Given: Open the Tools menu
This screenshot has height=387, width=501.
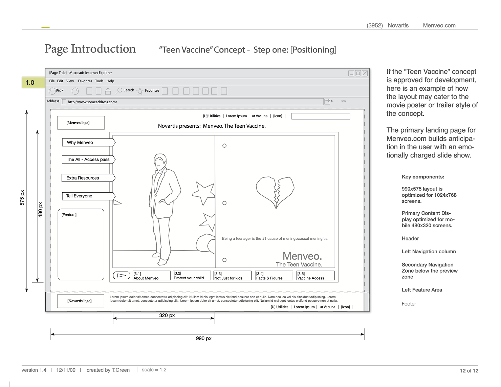Looking at the screenshot, I should (x=99, y=81).
